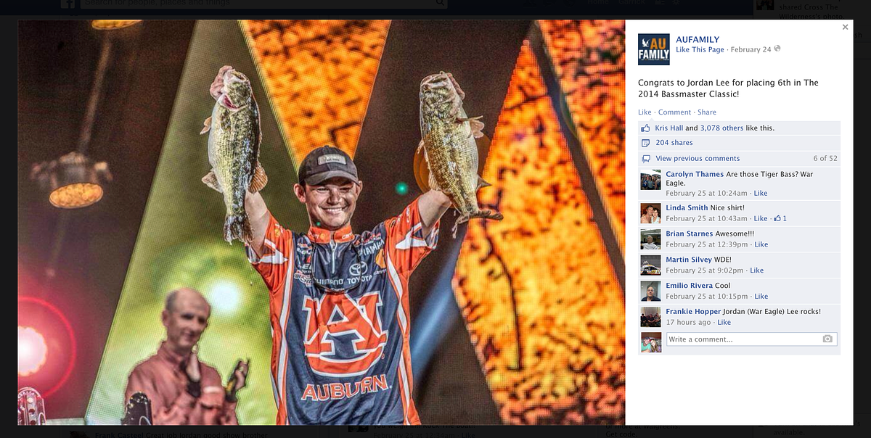This screenshot has height=438, width=871.
Task: Click the shares icon next to 204 shares
Action: point(645,143)
